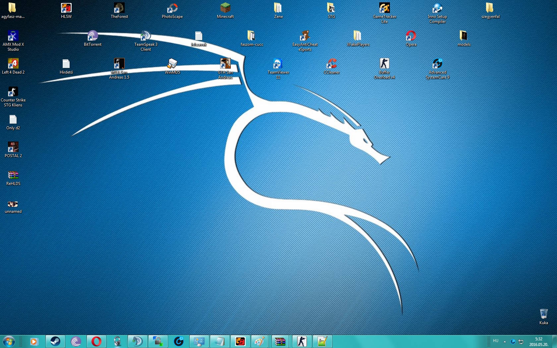This screenshot has height=348, width=557.
Task: Launch BitTorrent from the desktop
Action: [93, 38]
